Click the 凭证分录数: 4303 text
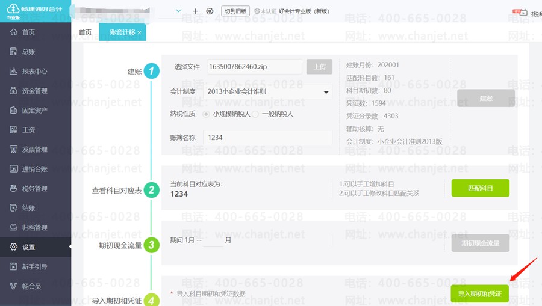 (372, 116)
